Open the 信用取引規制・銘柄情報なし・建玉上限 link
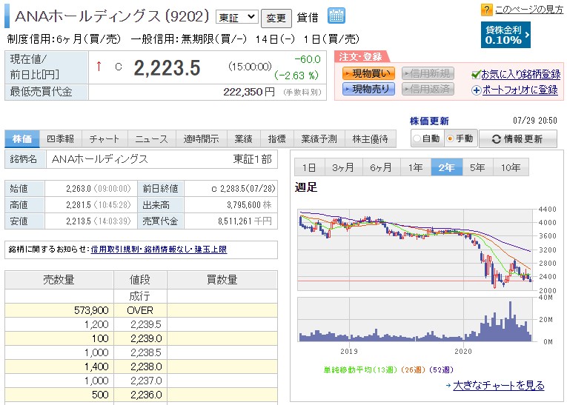Viewport: 567px width, 405px height. [159, 250]
